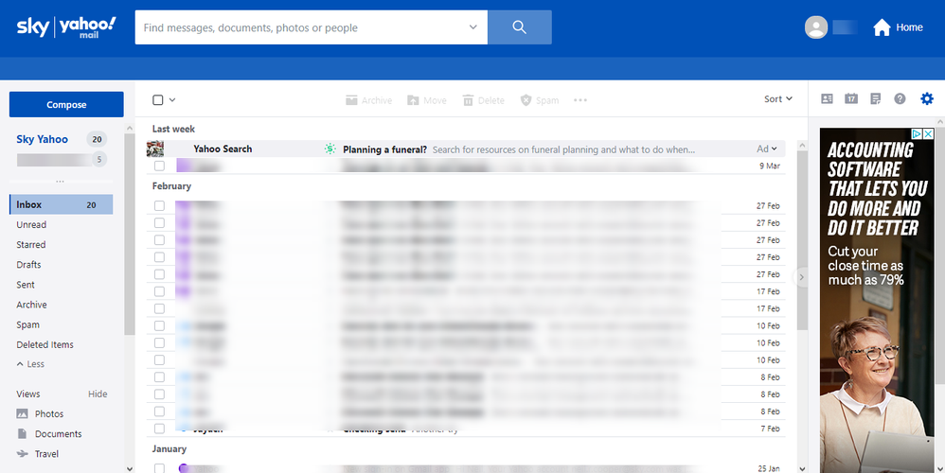Go to Home via house icon

[x=898, y=27]
